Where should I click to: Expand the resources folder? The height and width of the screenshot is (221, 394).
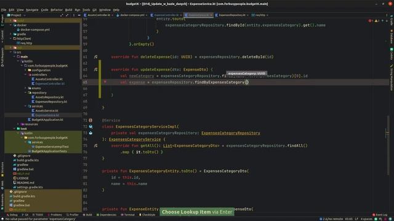tap(18, 124)
